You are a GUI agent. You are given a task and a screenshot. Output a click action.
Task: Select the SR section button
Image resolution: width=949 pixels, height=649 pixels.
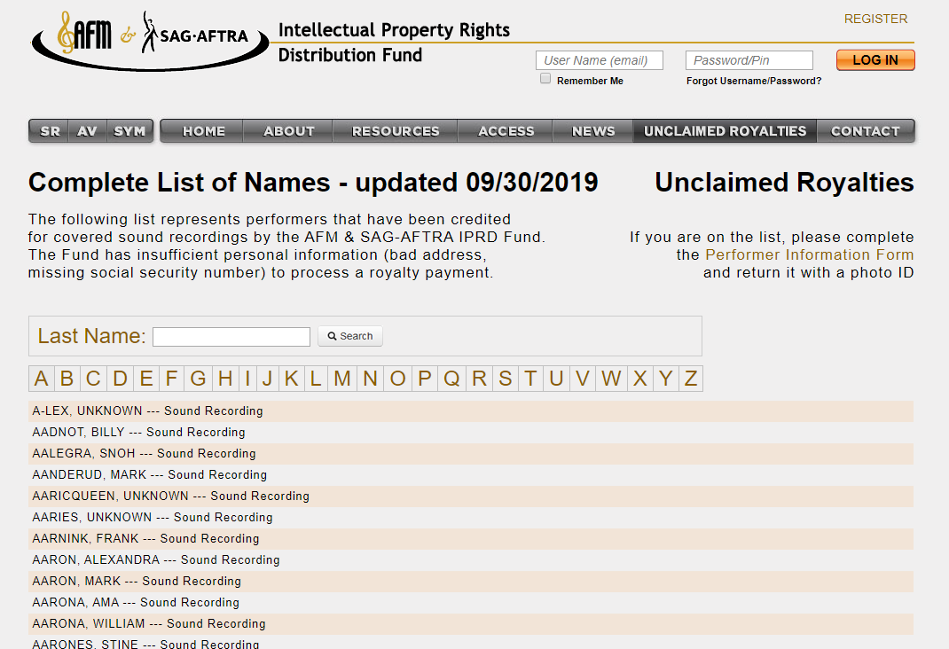coord(48,130)
